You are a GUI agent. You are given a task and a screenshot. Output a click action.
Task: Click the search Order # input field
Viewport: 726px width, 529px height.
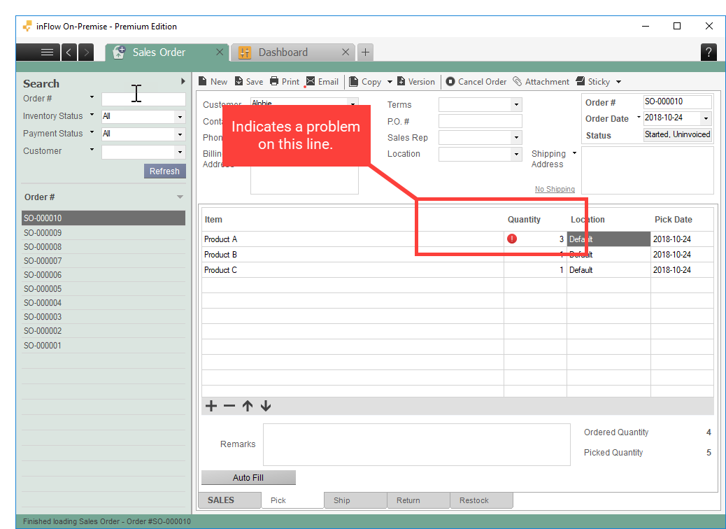[x=143, y=99]
